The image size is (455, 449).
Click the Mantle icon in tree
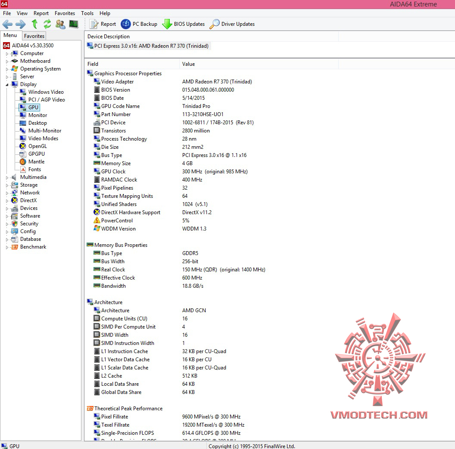pos(23,162)
